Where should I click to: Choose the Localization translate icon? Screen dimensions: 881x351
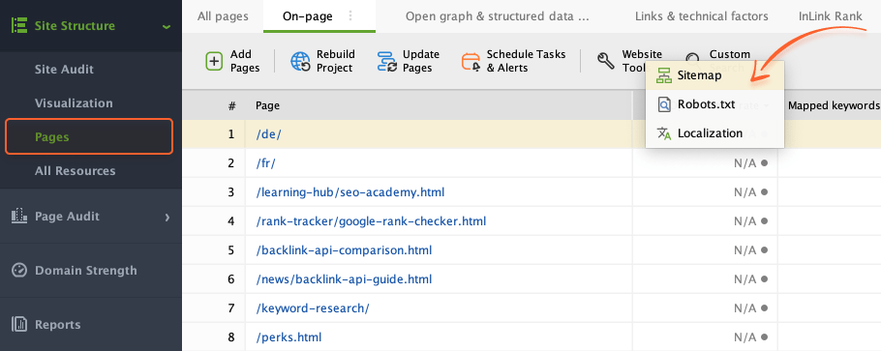tap(664, 133)
